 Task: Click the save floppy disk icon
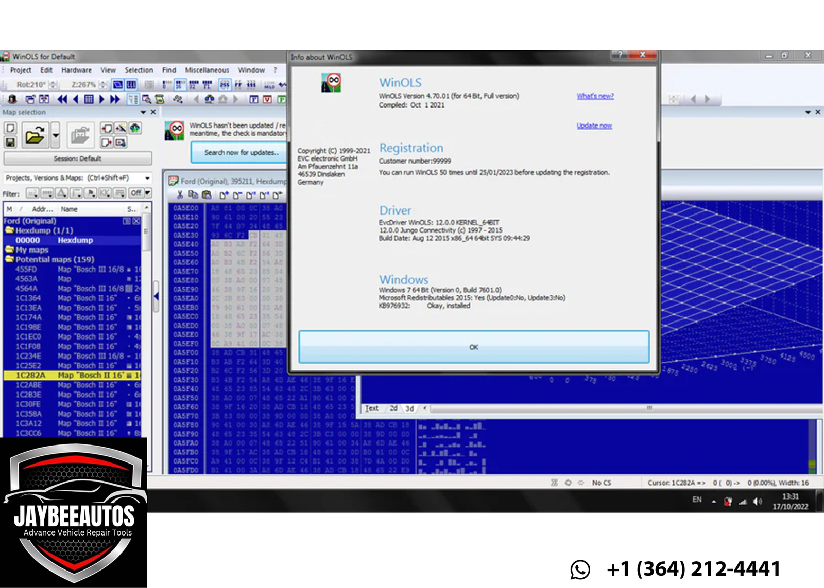10,142
